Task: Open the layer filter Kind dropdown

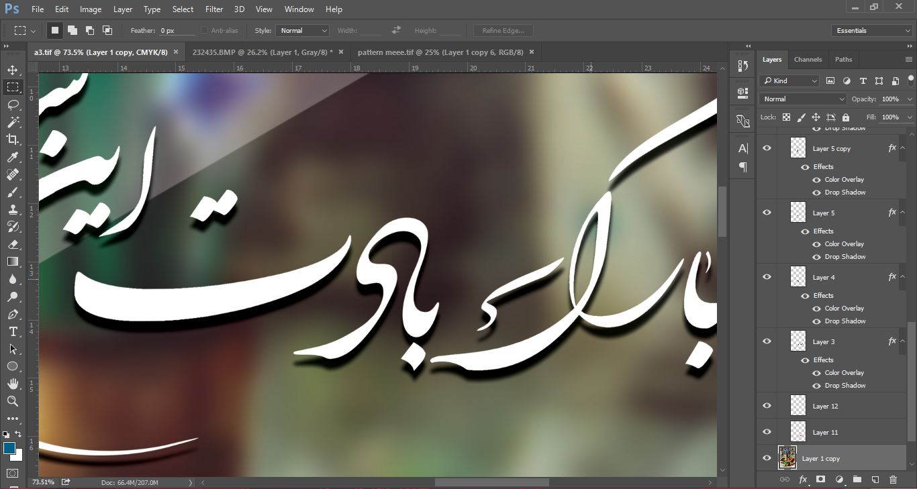Action: 789,81
